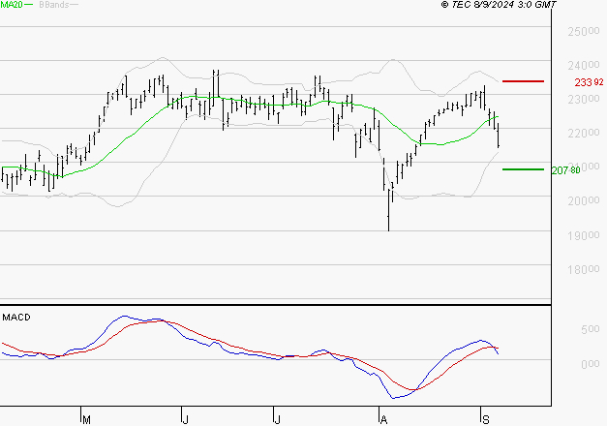Click the MA20 legend label

pos(12,5)
